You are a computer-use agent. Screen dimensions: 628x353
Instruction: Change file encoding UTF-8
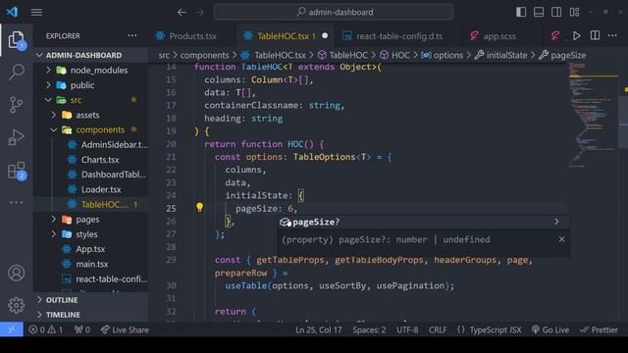coord(407,329)
